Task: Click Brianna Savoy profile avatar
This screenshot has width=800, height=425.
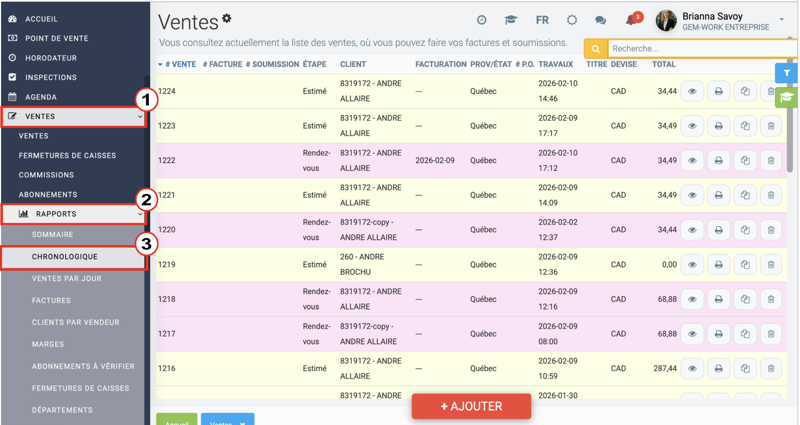Action: [666, 21]
